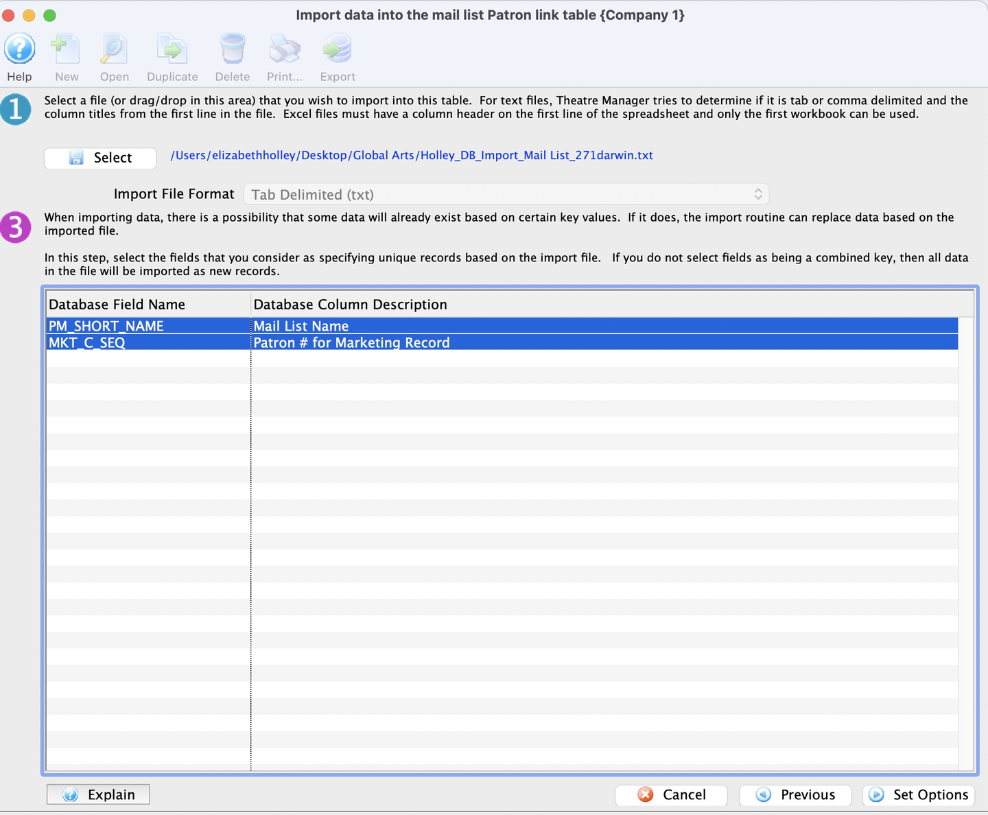The image size is (988, 815).
Task: Click the Explain button
Action: click(98, 794)
